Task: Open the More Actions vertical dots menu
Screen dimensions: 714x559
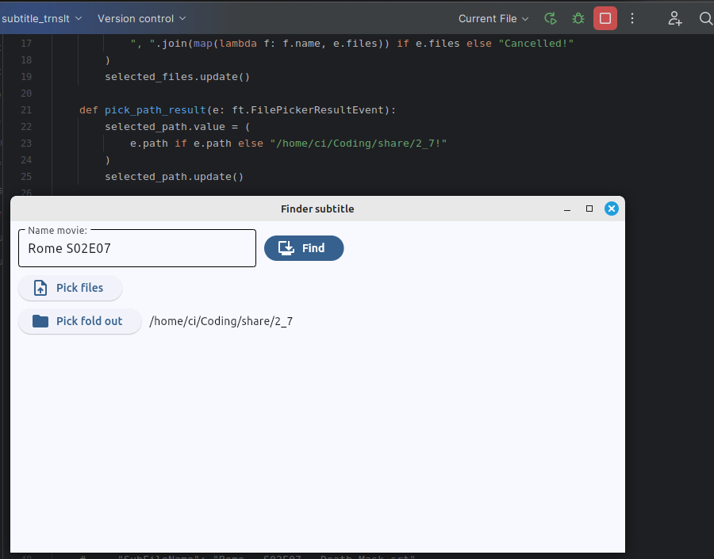Action: [x=632, y=19]
